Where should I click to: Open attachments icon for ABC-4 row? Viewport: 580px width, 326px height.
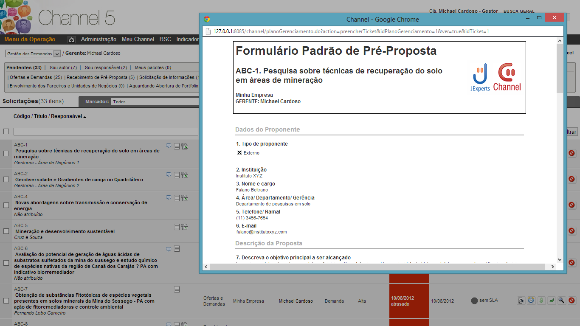click(185, 198)
